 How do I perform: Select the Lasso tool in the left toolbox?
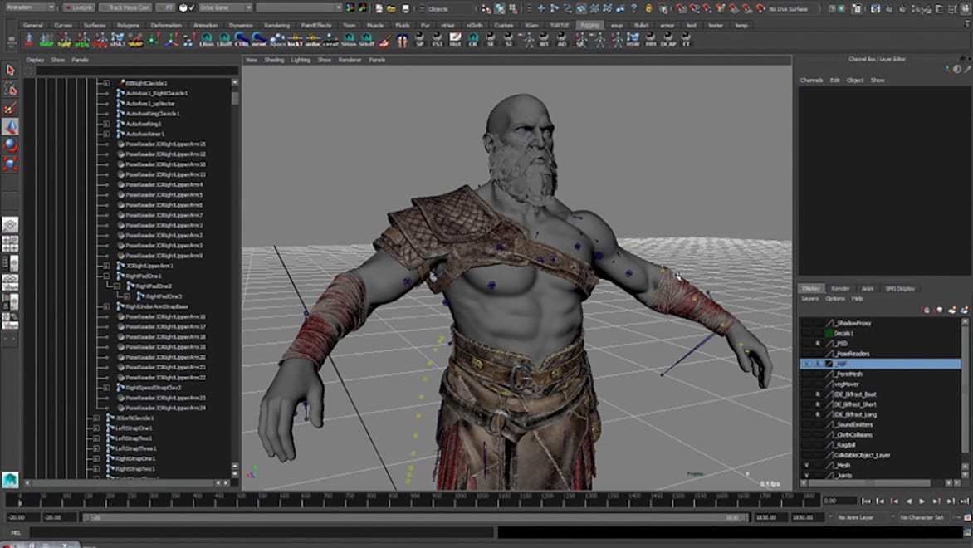(10, 87)
